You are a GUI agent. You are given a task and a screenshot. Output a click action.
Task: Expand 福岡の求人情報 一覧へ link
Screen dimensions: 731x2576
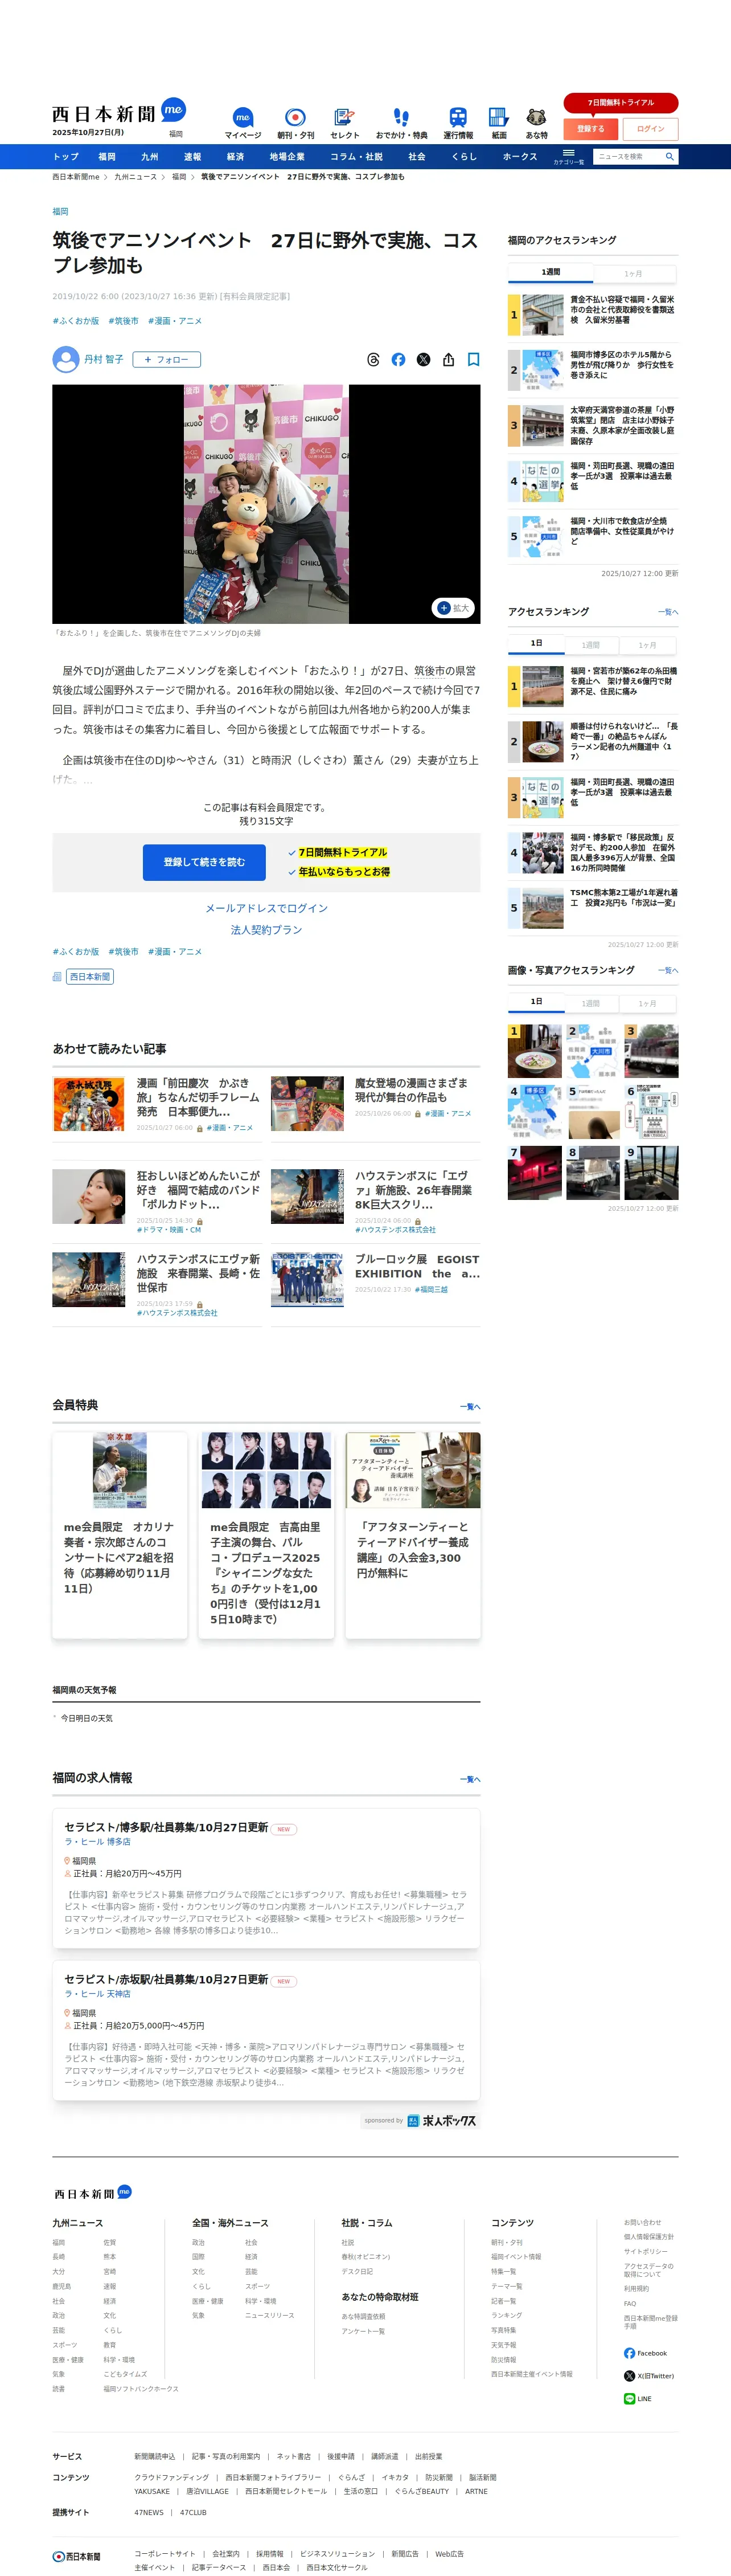pos(470,1779)
